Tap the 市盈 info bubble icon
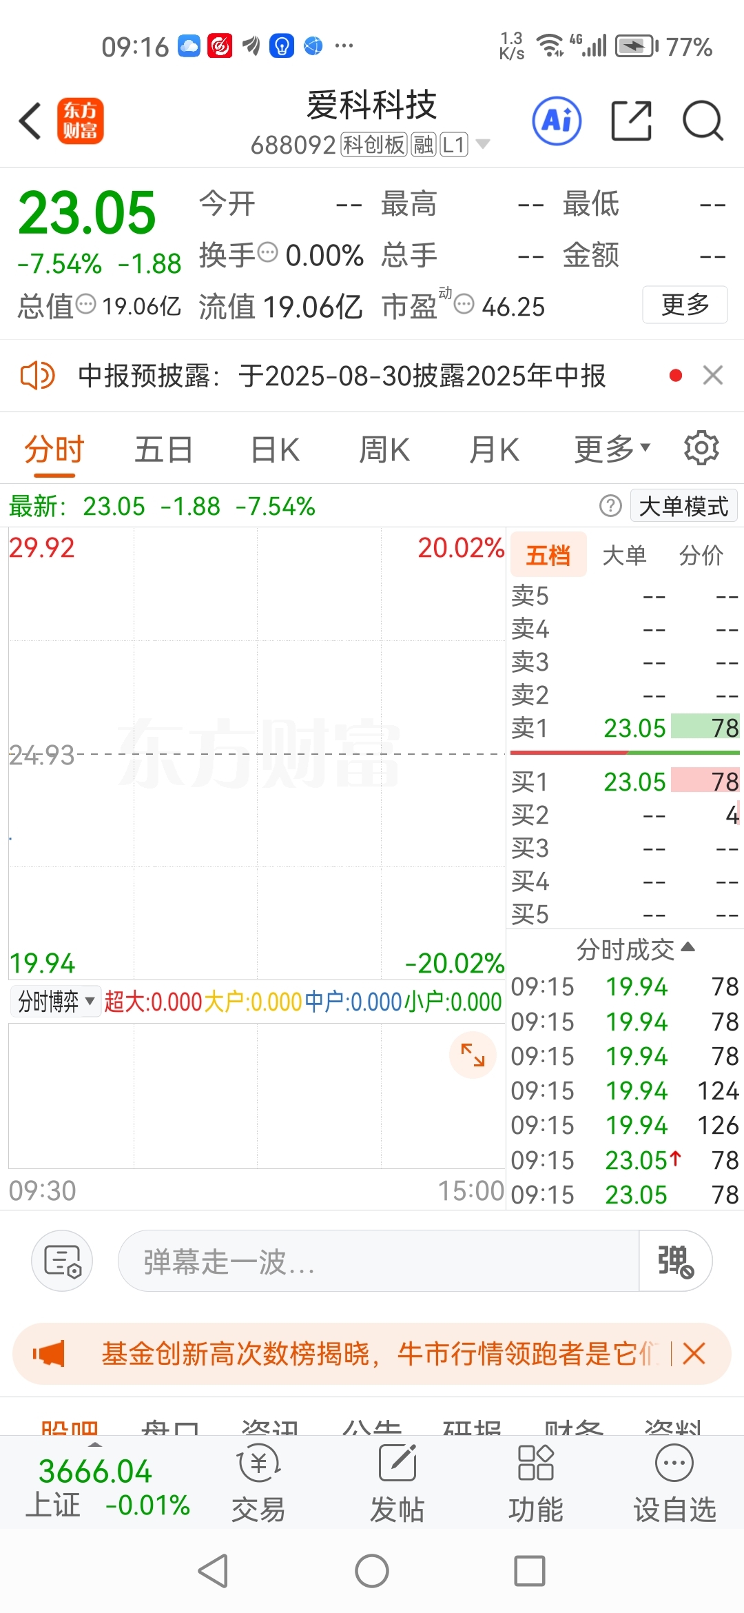The width and height of the screenshot is (744, 1613). click(464, 303)
